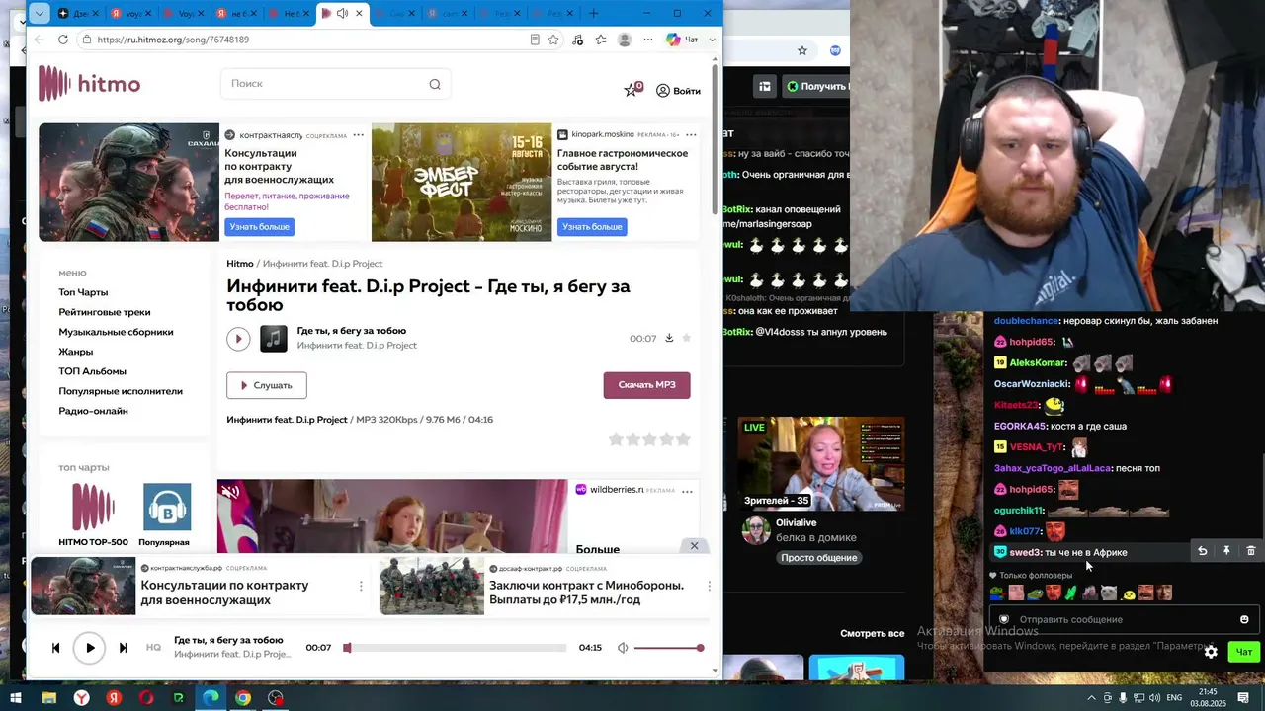
Task: Click the magnifier icon in Поиск field
Action: pyautogui.click(x=435, y=84)
